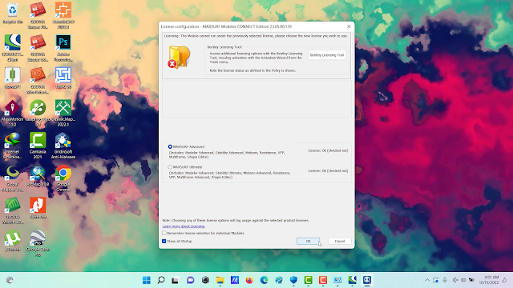The image size is (513, 288).
Task: Open the taskbar clock and date
Action: [489, 280]
